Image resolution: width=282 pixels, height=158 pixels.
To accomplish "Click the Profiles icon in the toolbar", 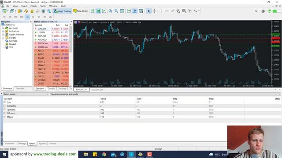I will tap(12, 11).
